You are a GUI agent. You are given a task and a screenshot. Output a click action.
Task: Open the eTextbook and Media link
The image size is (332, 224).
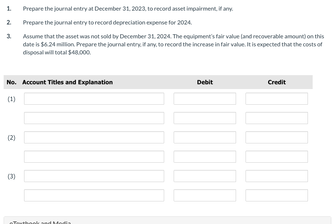pos(40,222)
